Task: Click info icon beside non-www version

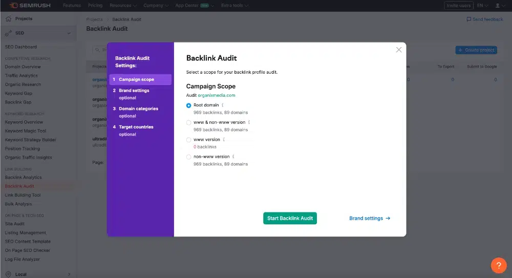Action: pos(233,157)
